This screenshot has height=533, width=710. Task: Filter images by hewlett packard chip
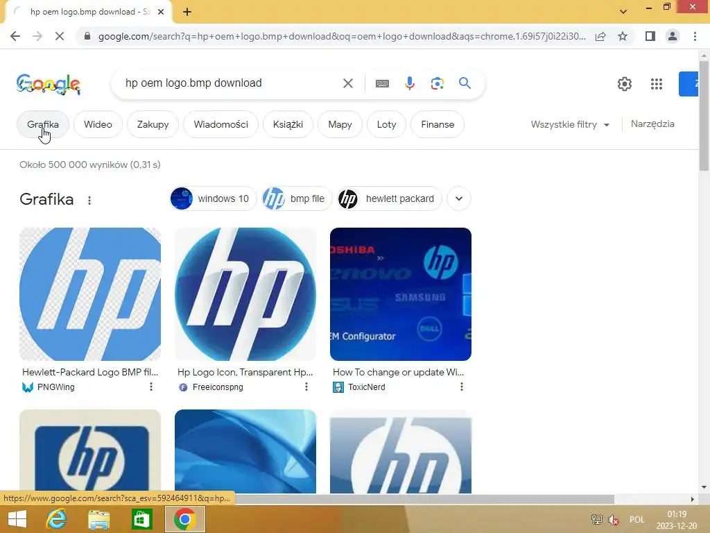pos(390,198)
